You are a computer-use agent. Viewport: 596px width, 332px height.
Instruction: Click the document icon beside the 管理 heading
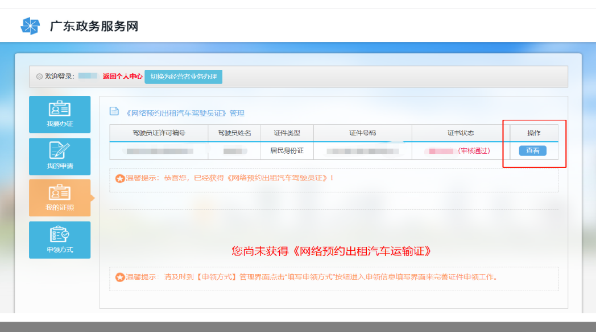[x=114, y=112]
